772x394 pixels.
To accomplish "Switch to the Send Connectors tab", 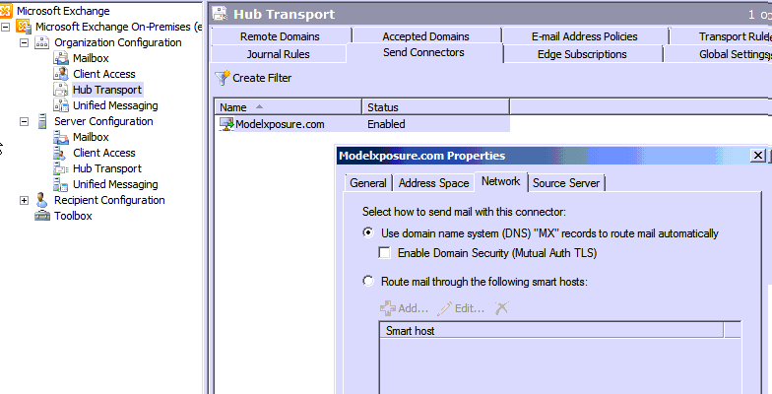I will [423, 52].
